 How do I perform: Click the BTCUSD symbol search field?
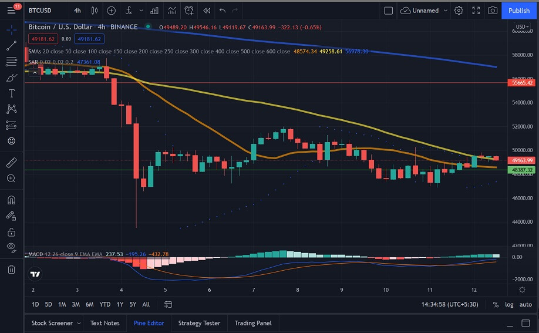click(x=40, y=11)
